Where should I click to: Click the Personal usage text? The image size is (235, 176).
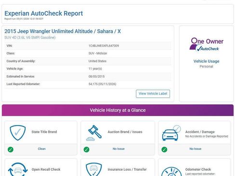pyautogui.click(x=206, y=66)
